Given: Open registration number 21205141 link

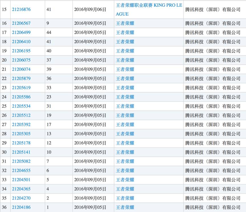Looking at the screenshot, I should click(x=21, y=152).
